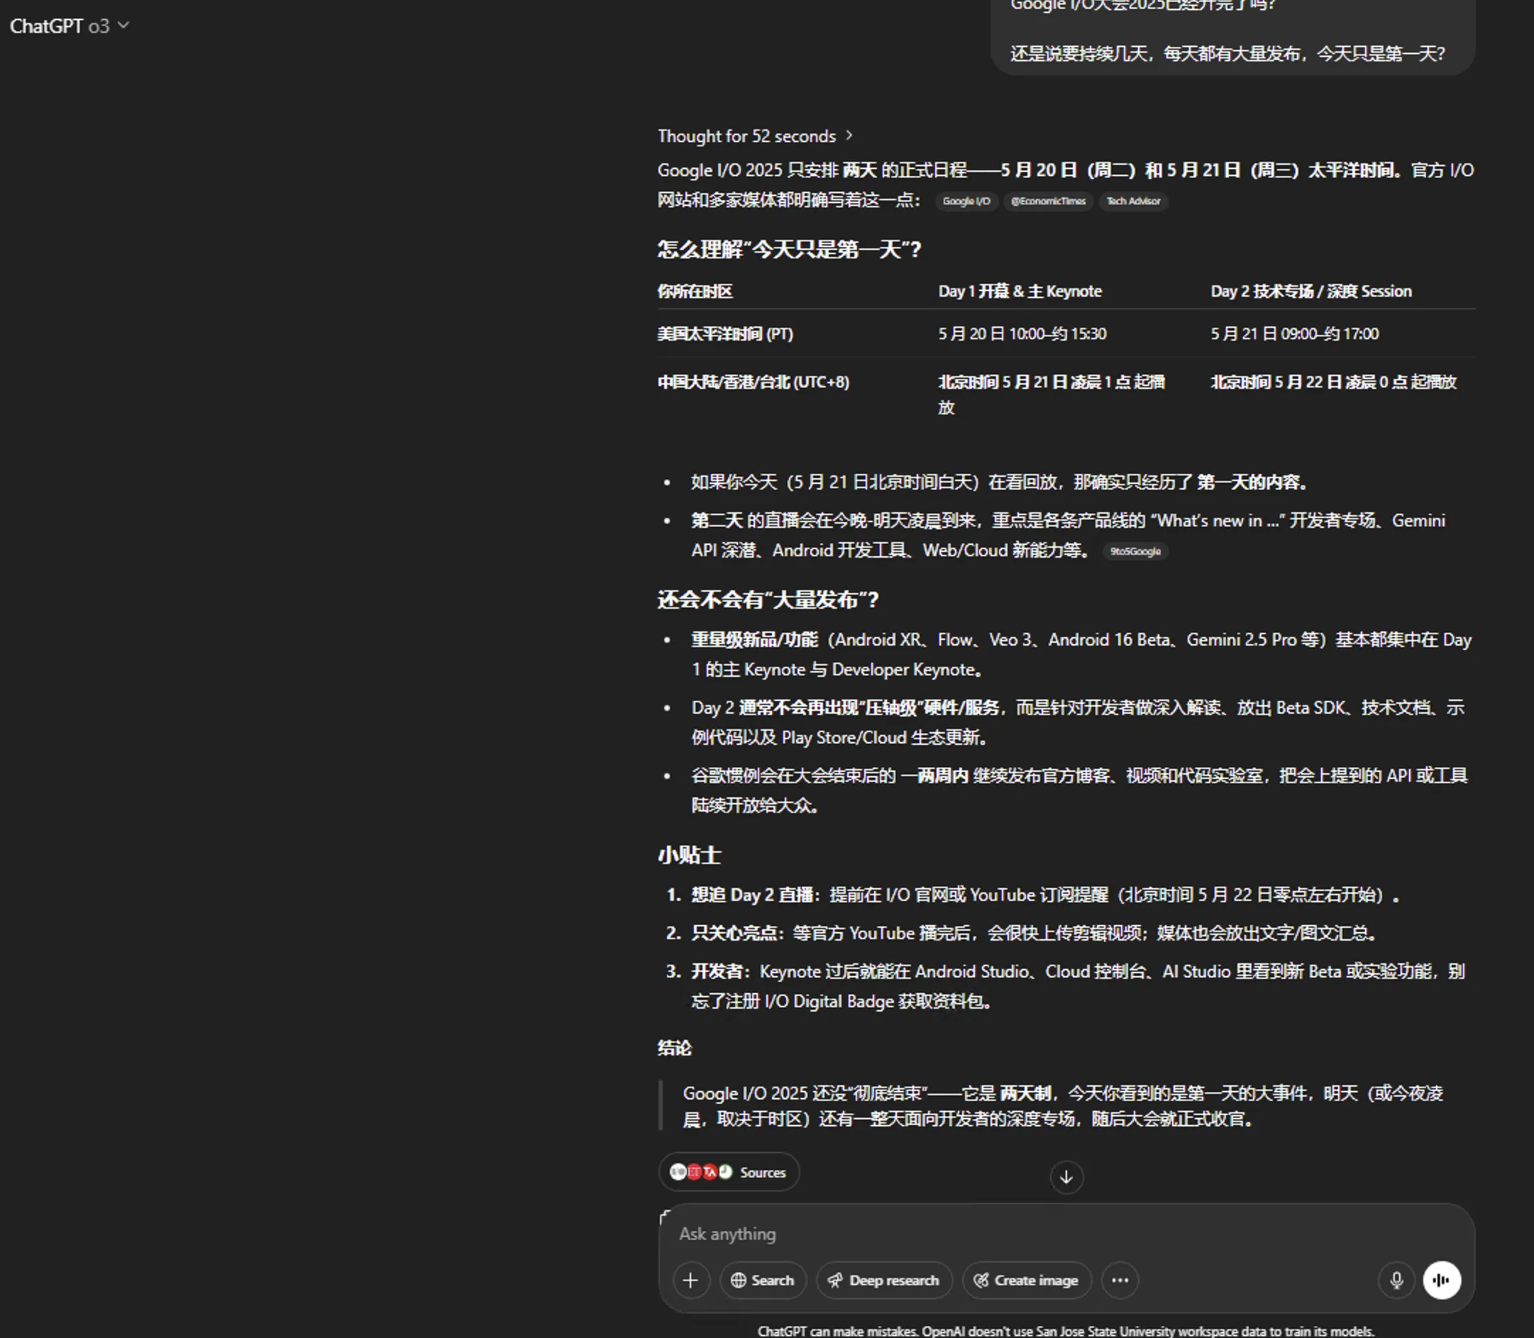Open the Sources button below the answer

click(x=729, y=1171)
